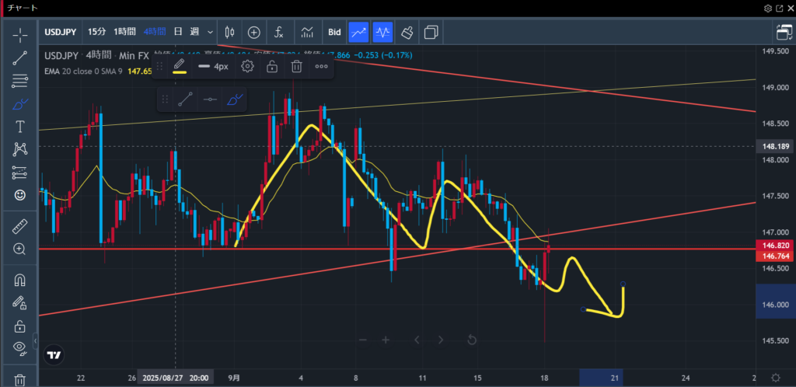Pick line tool in favorites toolbar

click(x=185, y=99)
